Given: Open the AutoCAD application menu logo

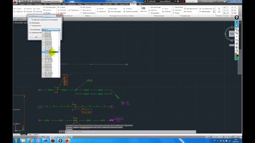Looking at the screenshot, I should click(x=15, y=2).
